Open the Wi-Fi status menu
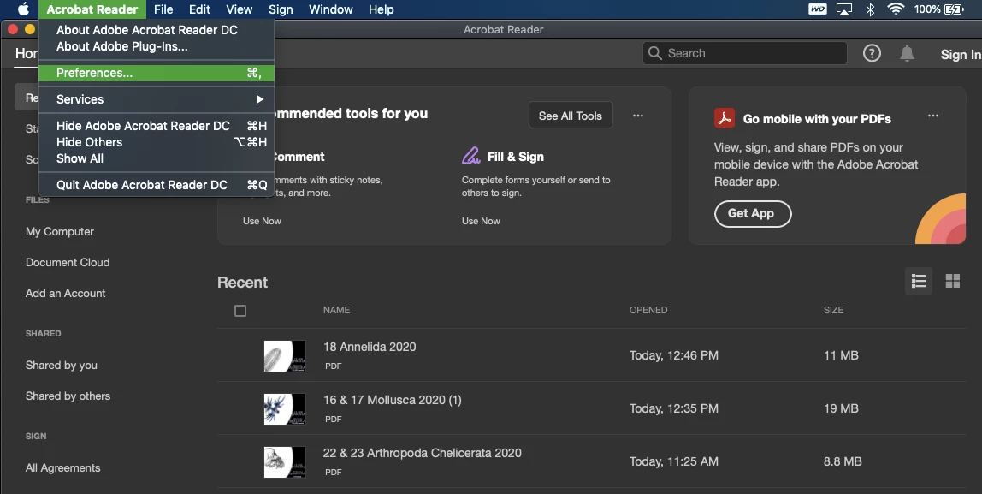The height and width of the screenshot is (494, 982). (x=896, y=9)
